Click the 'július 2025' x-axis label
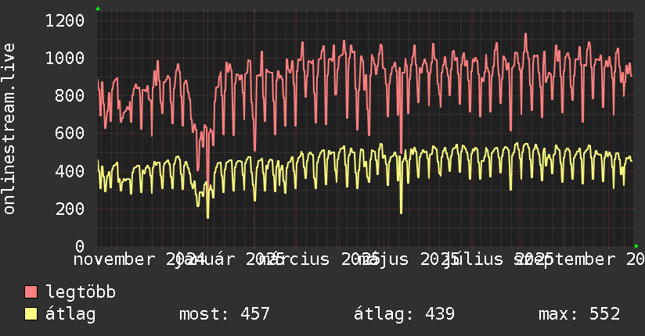645x336 pixels. [498, 259]
